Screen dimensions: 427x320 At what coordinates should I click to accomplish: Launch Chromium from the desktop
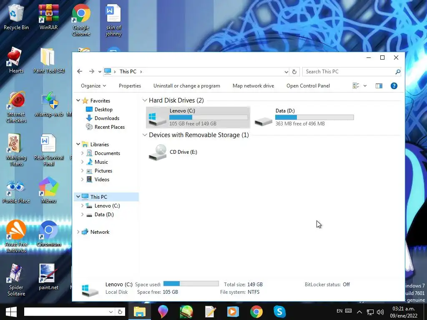pyautogui.click(x=49, y=234)
